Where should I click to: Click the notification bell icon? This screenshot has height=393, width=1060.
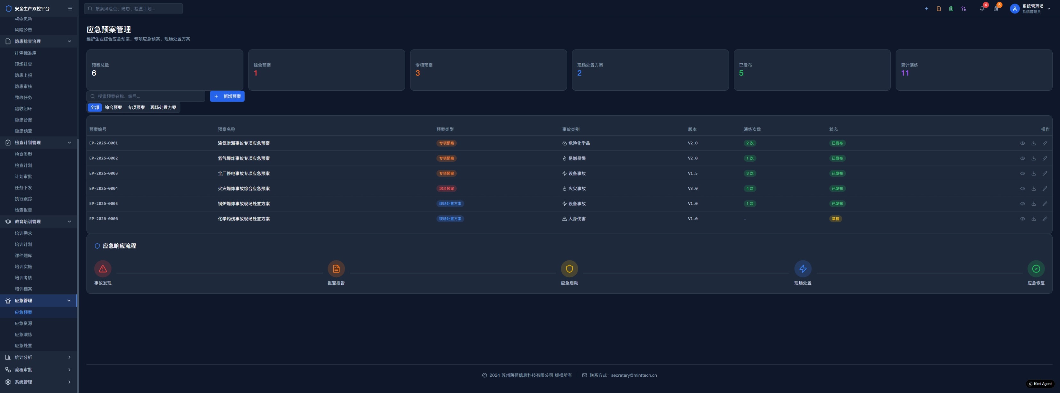[x=982, y=9]
